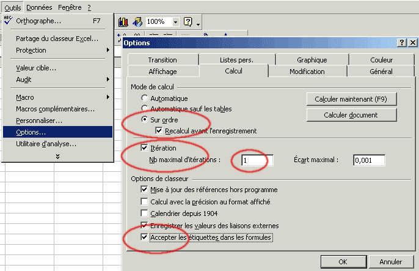This screenshot has height=271, width=419.
Task: Open the Fenêtre menu
Action: point(70,7)
